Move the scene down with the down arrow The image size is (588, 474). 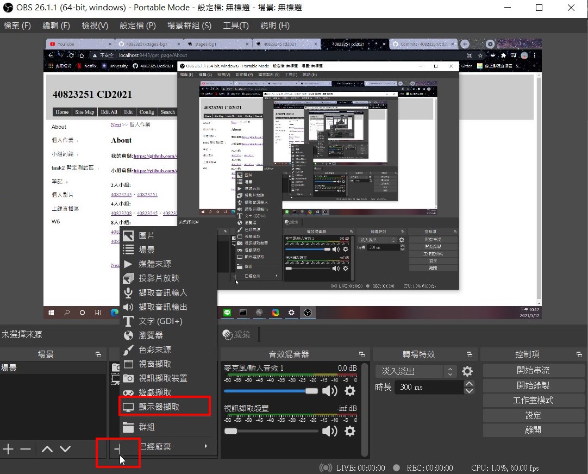(x=65, y=449)
